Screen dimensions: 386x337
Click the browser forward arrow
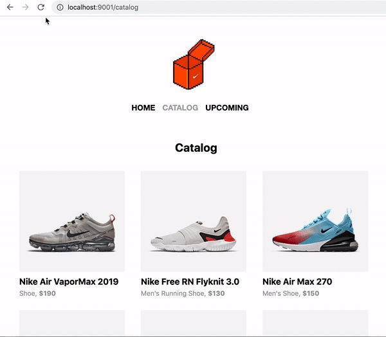25,7
